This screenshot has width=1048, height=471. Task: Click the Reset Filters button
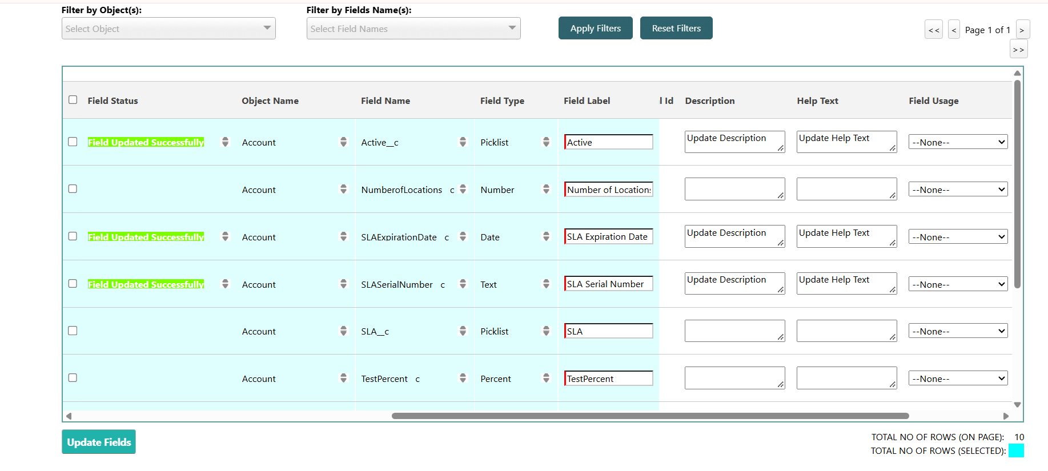point(676,28)
